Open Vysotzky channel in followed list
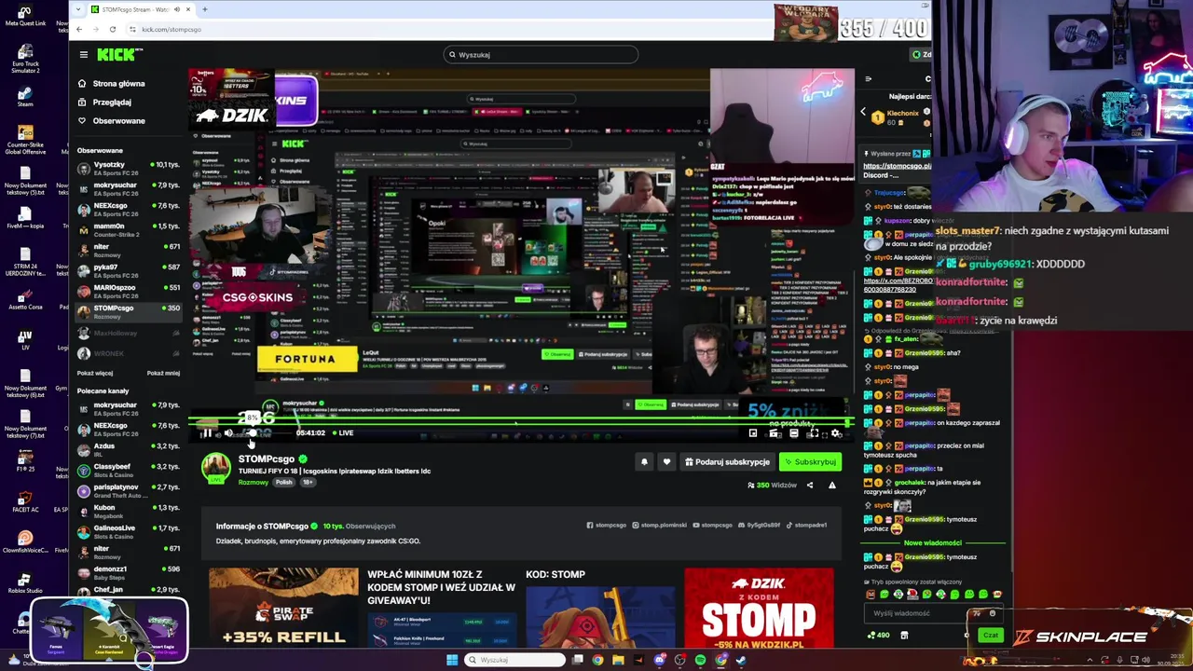1193x671 pixels. [x=129, y=169]
